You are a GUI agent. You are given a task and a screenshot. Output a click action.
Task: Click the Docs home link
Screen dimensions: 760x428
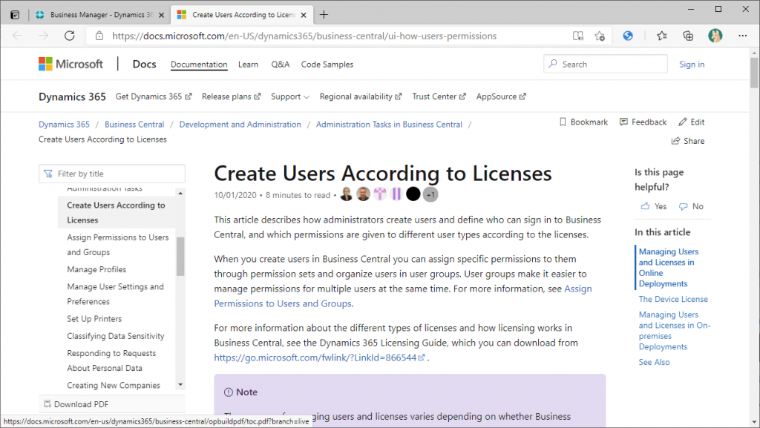click(x=145, y=64)
